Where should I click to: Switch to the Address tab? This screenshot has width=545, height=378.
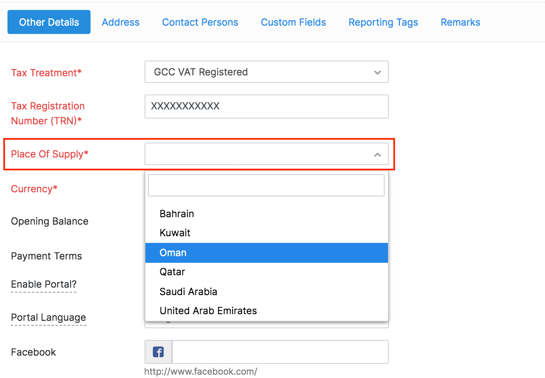click(x=120, y=22)
